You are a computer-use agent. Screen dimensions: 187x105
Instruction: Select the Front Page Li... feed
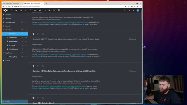coord(14,41)
